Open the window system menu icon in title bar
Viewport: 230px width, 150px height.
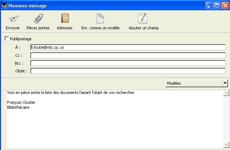point(5,6)
